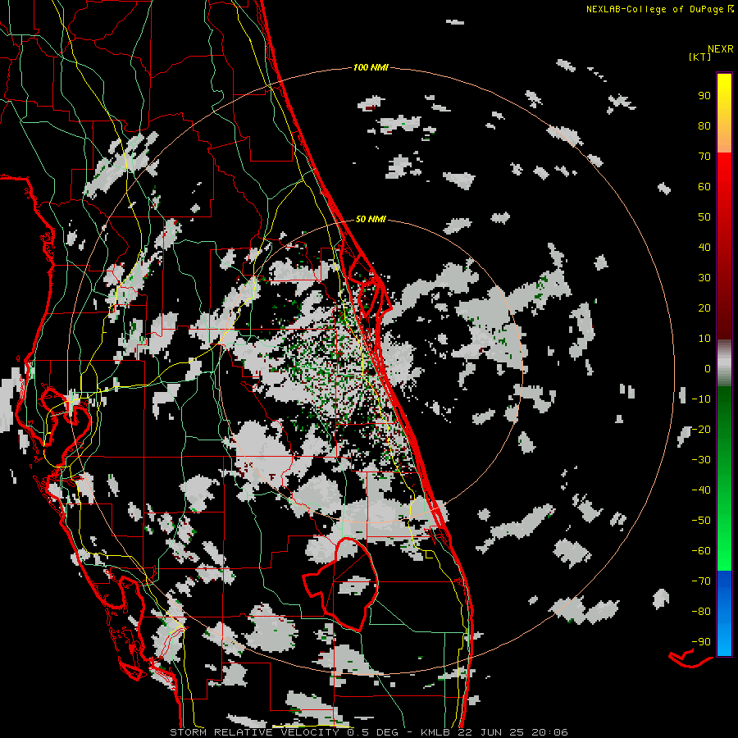The height and width of the screenshot is (738, 738).
Task: Click the 22 JUN 25 date in the caption
Action: point(490,732)
